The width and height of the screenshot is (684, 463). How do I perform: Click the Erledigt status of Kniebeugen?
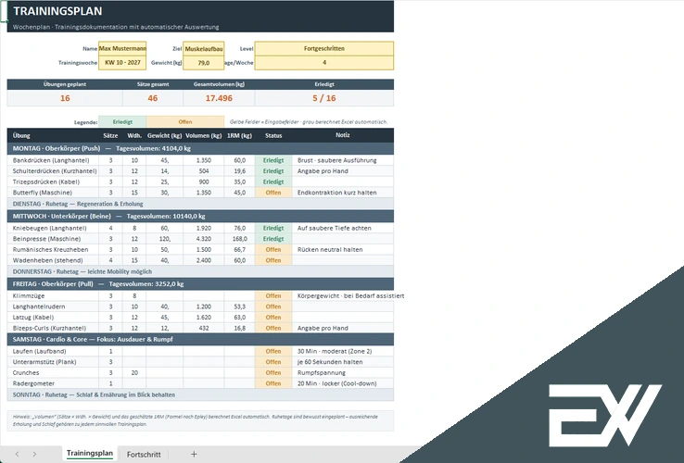coord(273,228)
